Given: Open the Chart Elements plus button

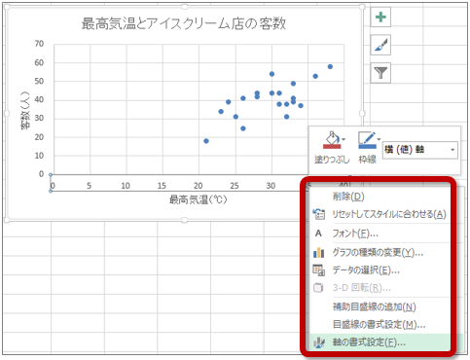Looking at the screenshot, I should pos(380,17).
